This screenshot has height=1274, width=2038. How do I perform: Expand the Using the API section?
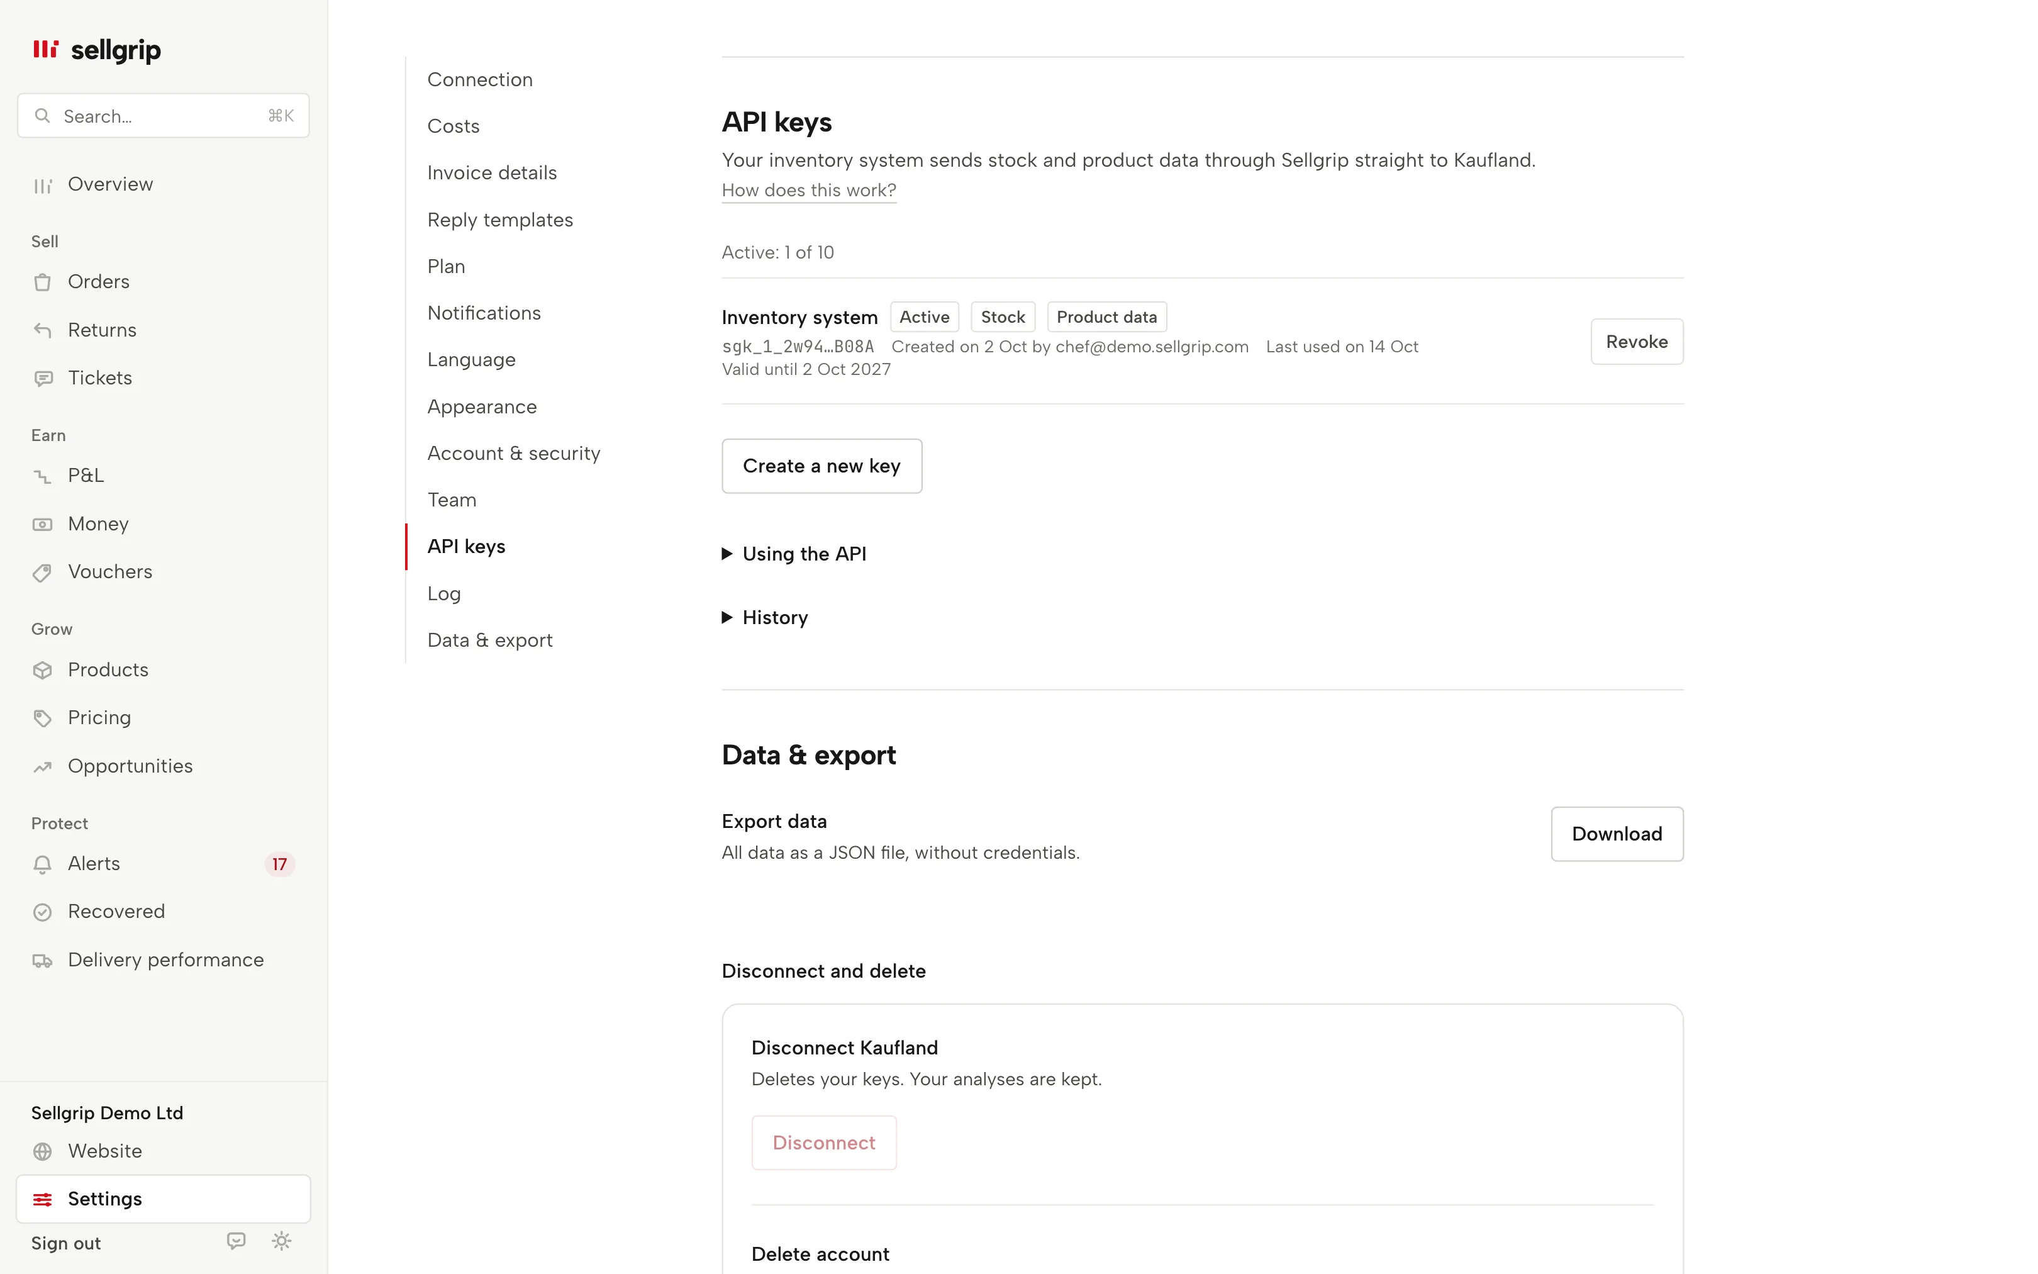pyautogui.click(x=794, y=554)
